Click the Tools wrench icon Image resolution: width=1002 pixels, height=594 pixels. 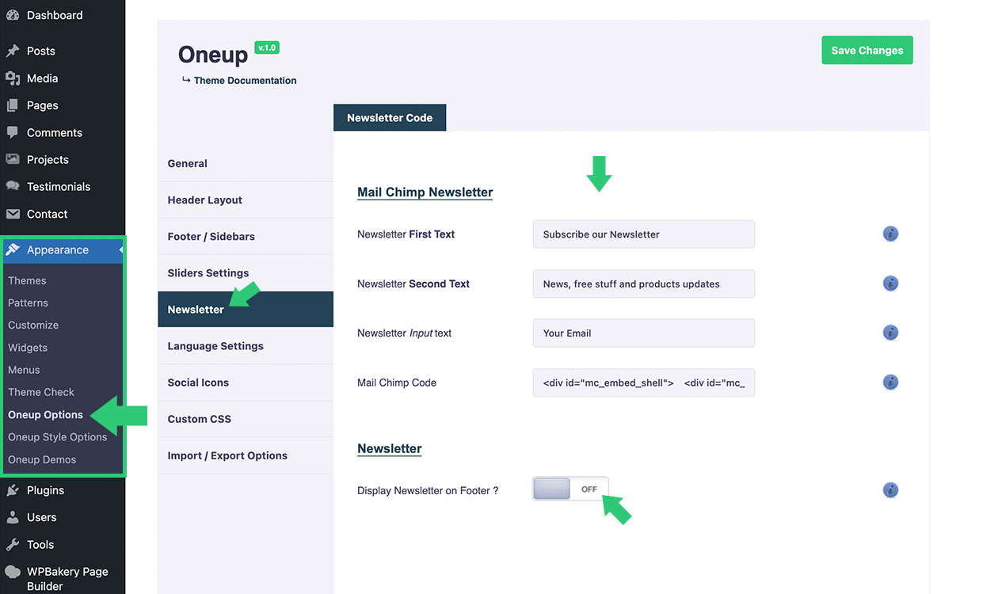point(13,545)
